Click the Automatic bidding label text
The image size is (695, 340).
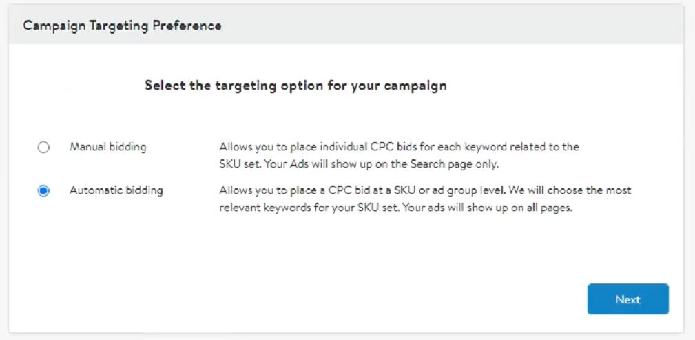116,190
